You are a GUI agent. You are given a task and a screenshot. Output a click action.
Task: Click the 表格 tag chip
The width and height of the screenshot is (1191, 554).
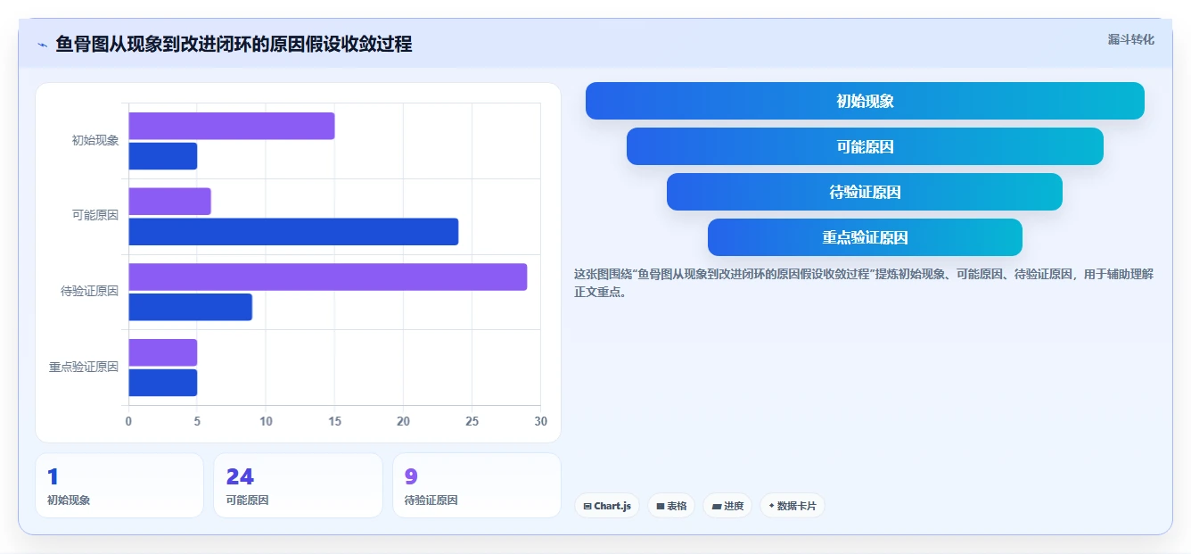tap(671, 506)
